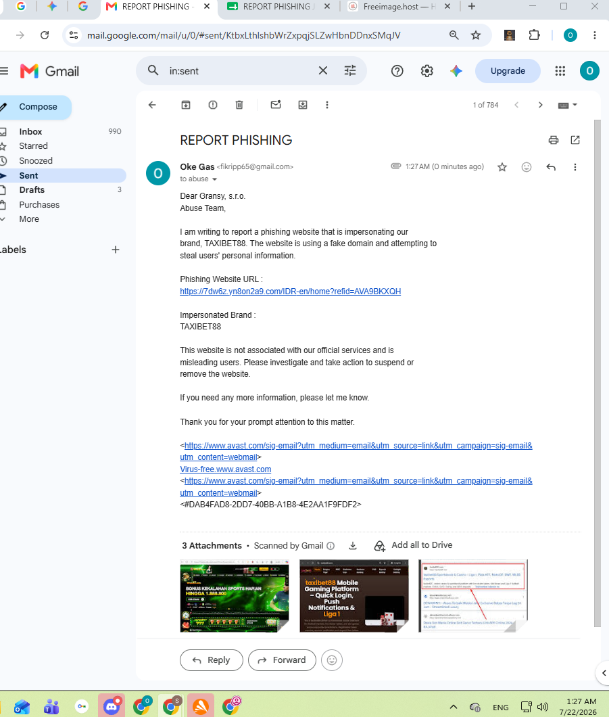The width and height of the screenshot is (609, 717).
Task: Open Gmail Settings gear
Action: click(427, 71)
